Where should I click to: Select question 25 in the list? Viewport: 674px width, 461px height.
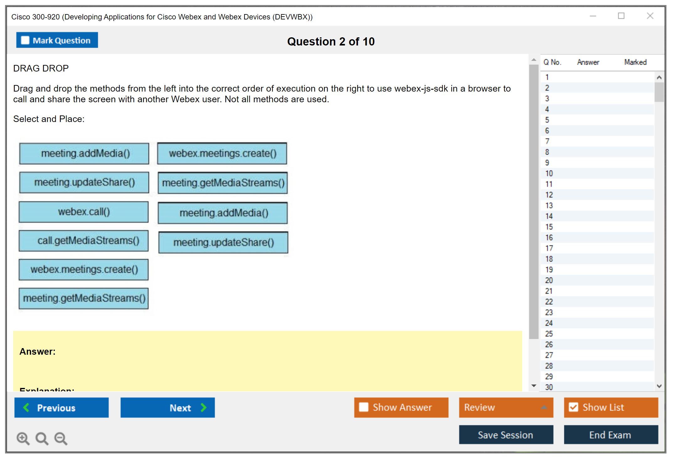click(549, 334)
